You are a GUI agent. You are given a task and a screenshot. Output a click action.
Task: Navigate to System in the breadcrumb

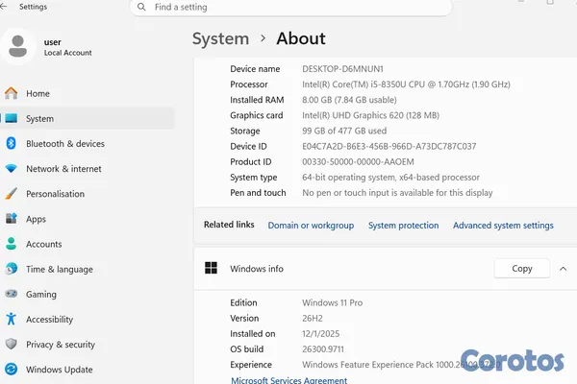point(221,39)
